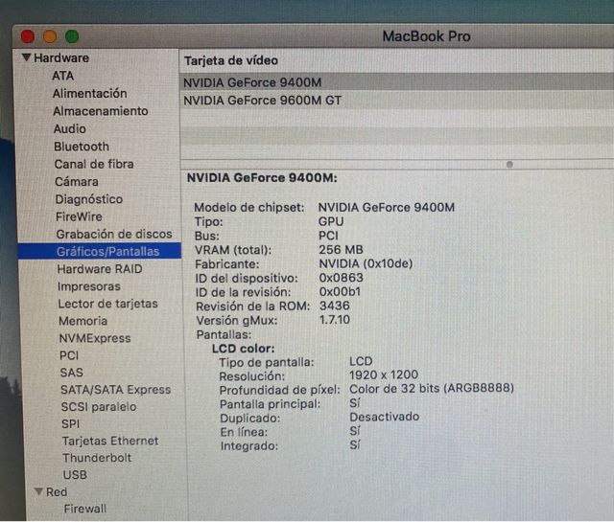Click the Tarjeta de vídeo column header

(x=231, y=60)
